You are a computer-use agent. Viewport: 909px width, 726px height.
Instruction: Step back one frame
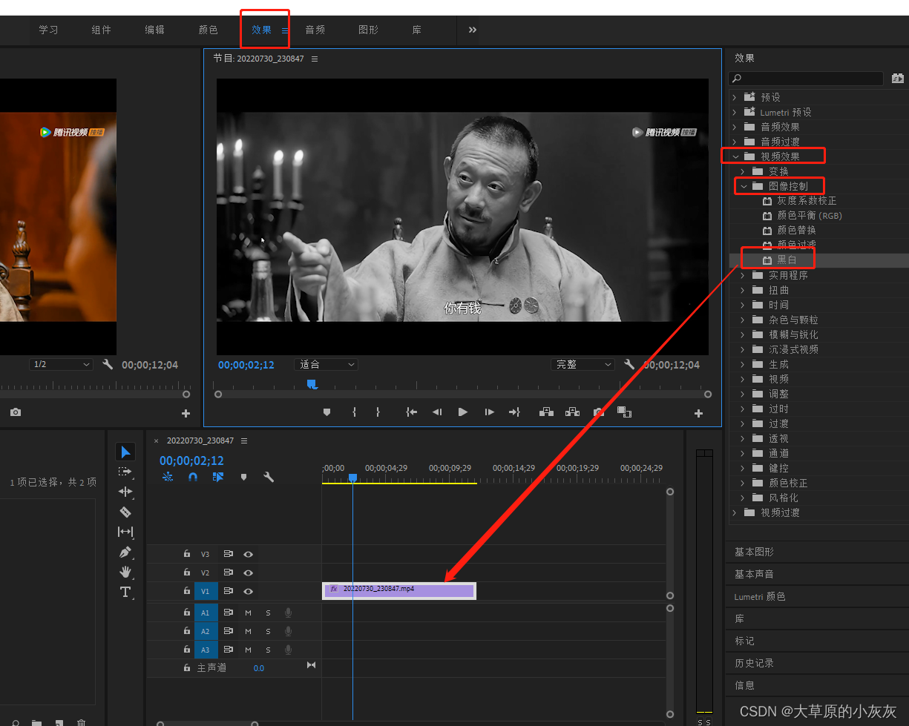pos(437,412)
